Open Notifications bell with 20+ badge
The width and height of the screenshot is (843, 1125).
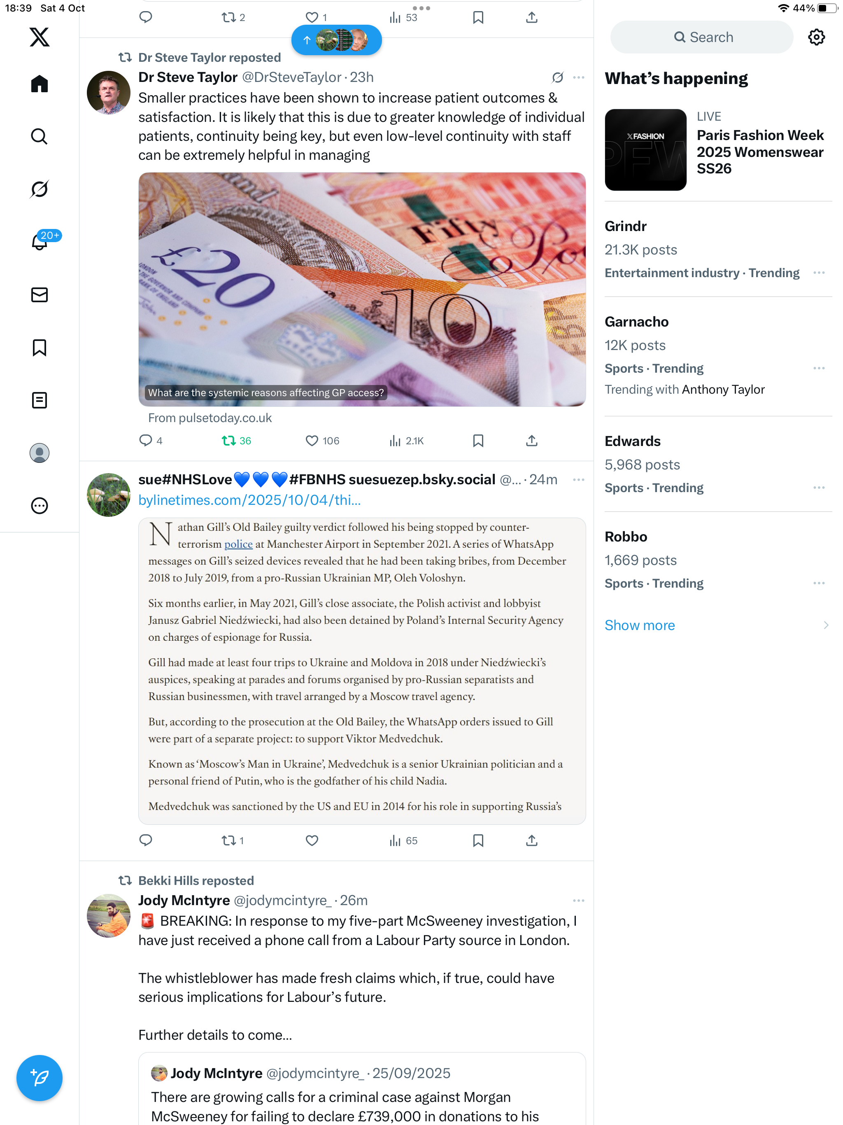[41, 241]
